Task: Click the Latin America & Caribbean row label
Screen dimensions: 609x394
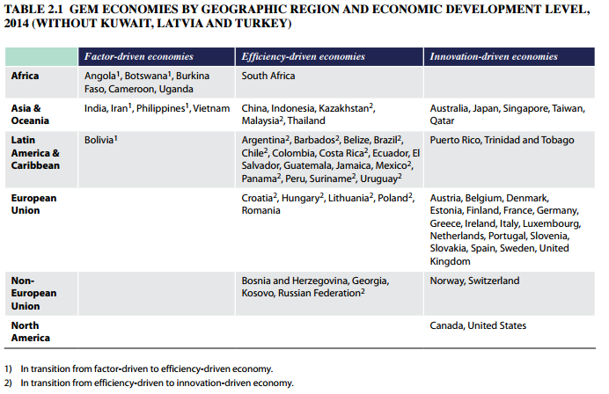Action: tap(35, 152)
